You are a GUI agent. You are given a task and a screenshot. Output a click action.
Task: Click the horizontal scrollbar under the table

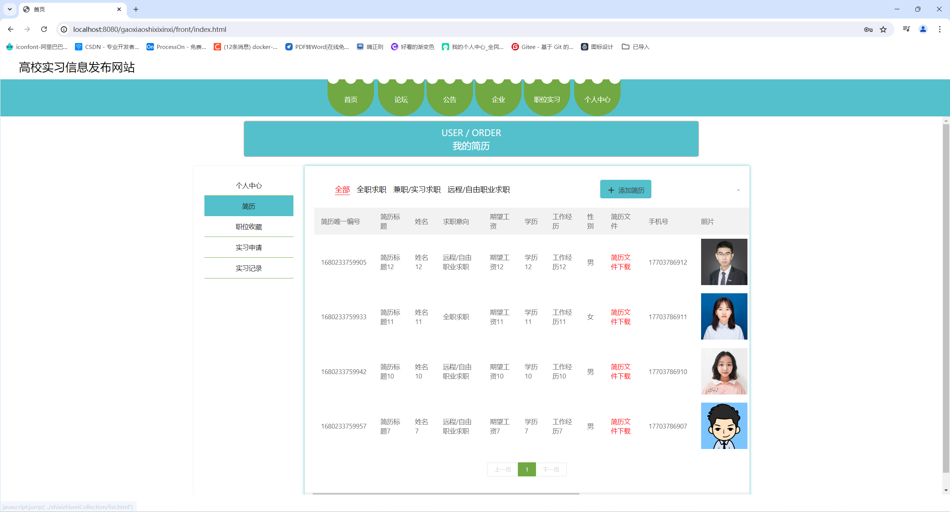pos(445,493)
